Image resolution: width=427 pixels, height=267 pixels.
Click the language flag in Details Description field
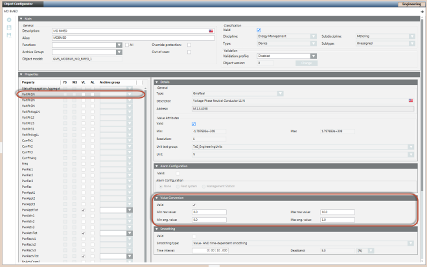tap(411, 100)
